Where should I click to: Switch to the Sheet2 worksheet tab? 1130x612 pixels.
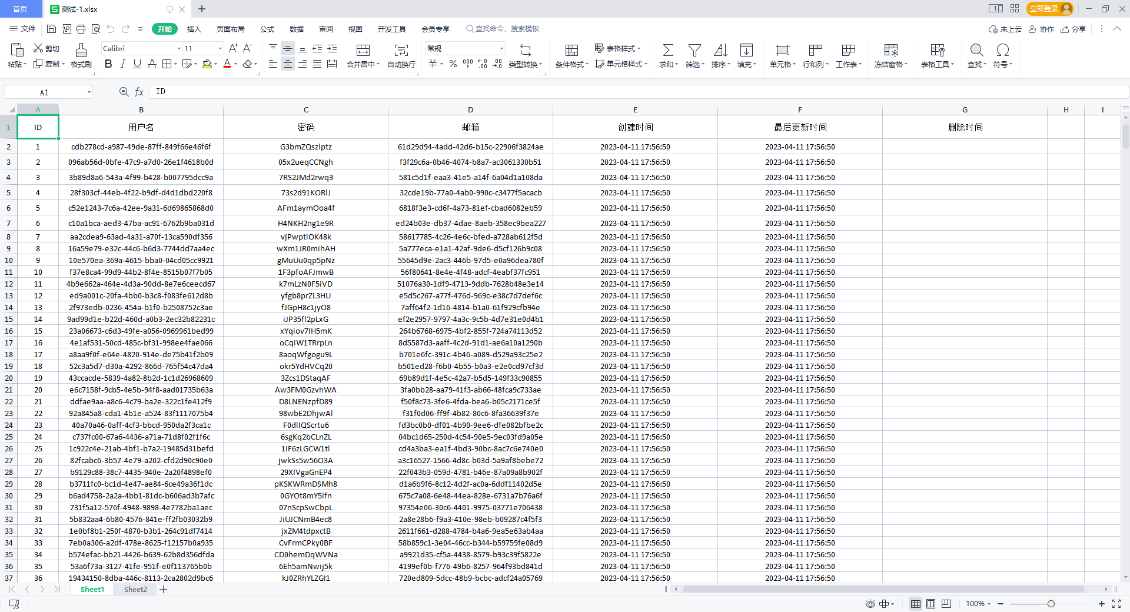coord(135,589)
